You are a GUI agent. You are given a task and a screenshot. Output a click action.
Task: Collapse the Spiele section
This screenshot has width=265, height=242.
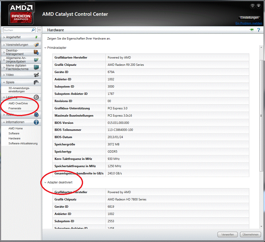coord(4,82)
